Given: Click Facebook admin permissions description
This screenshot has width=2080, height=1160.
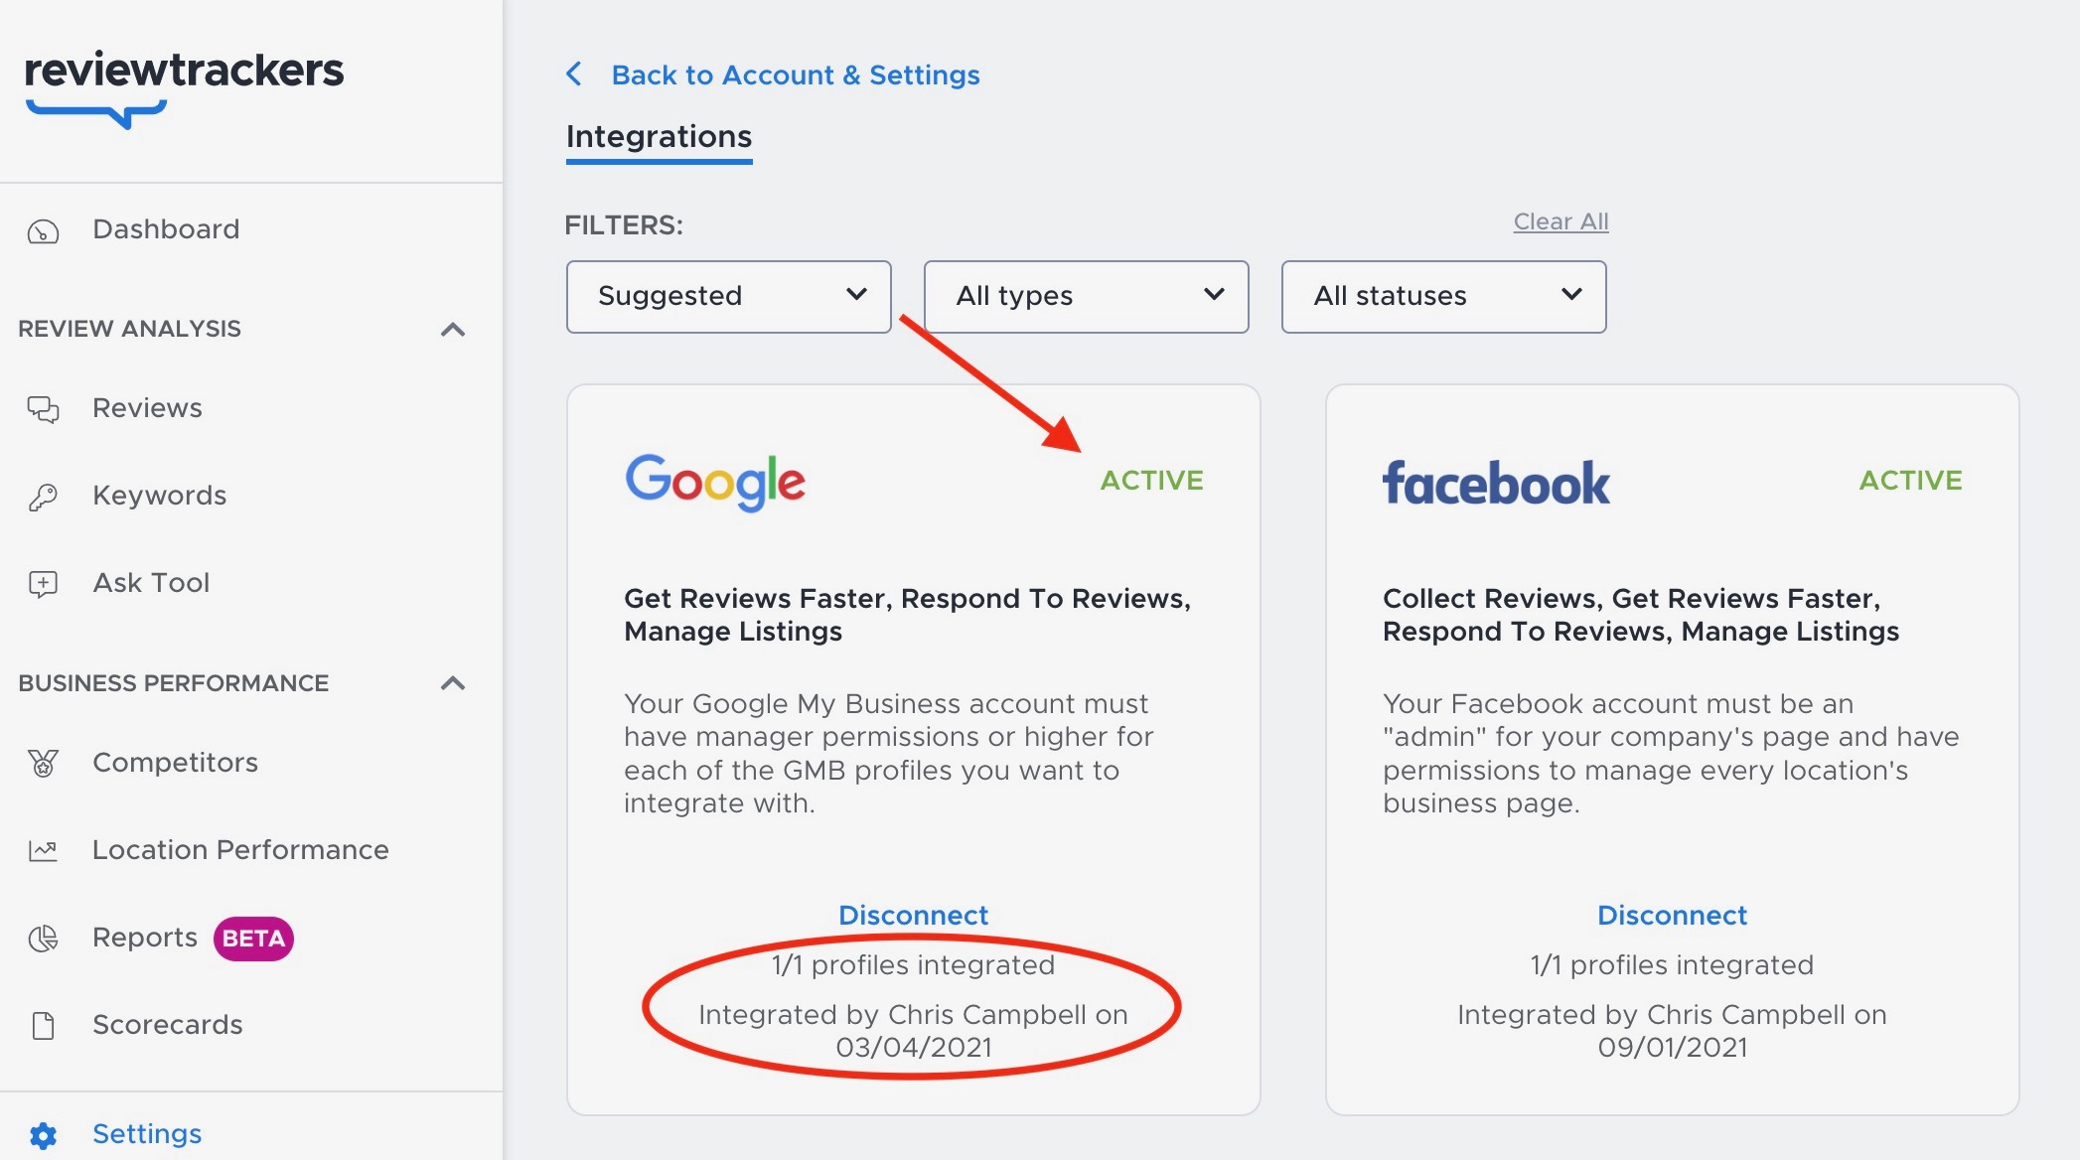Looking at the screenshot, I should 1671,754.
